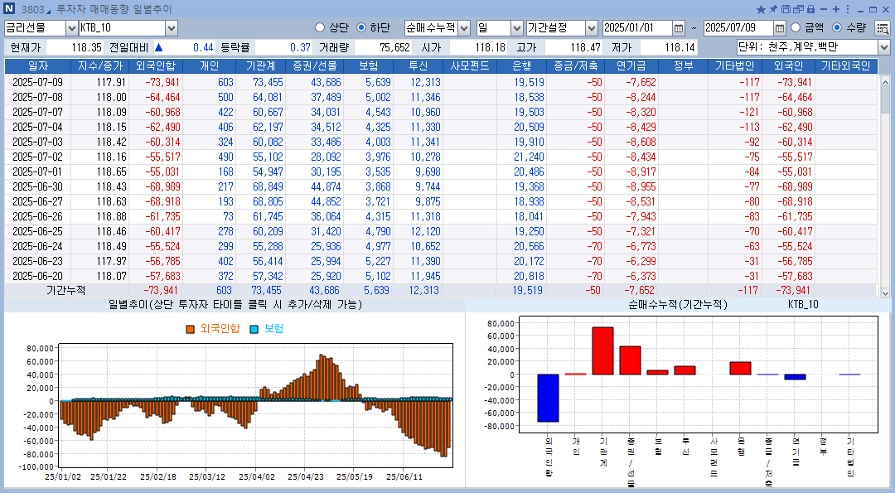
Task: Click the list search icon button
Action: tap(883, 28)
